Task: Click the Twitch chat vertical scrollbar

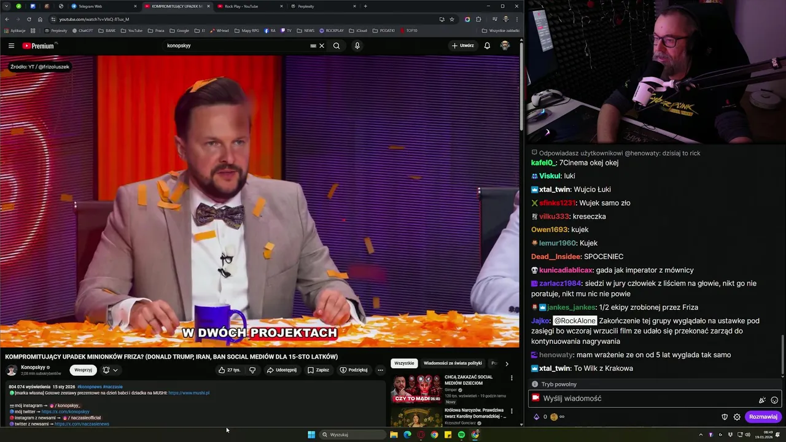Action: click(x=782, y=355)
